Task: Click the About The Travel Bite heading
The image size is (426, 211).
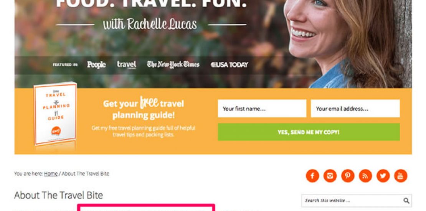Action: [58, 195]
